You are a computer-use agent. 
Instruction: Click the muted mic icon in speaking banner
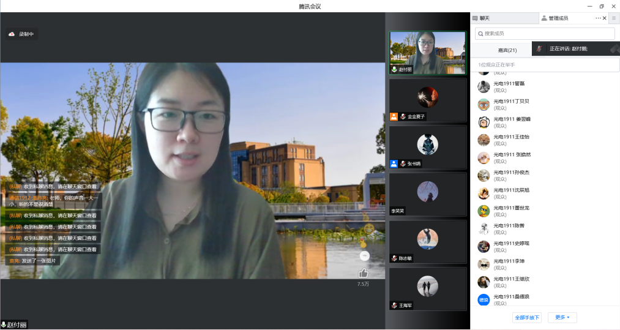(x=539, y=48)
